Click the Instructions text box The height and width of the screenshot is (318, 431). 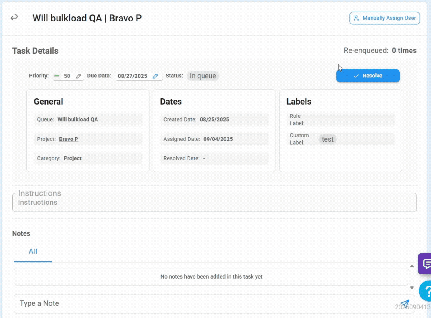point(214,203)
